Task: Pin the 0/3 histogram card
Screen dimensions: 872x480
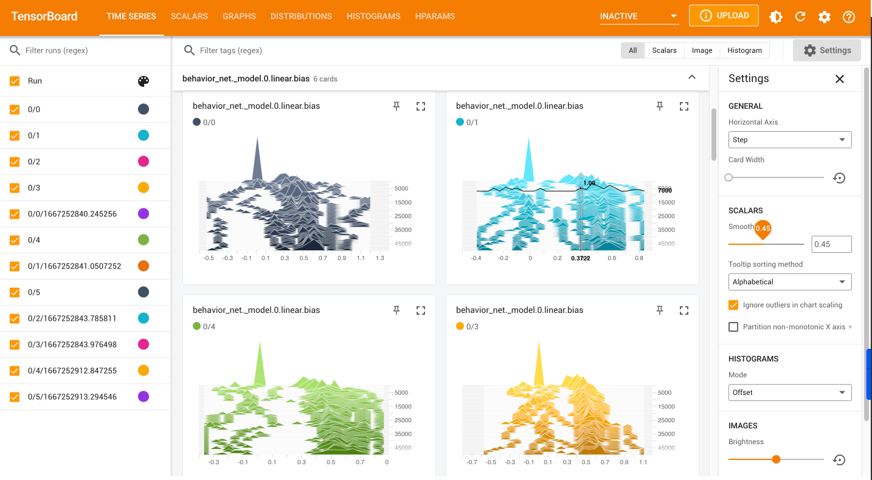Action: (x=660, y=310)
